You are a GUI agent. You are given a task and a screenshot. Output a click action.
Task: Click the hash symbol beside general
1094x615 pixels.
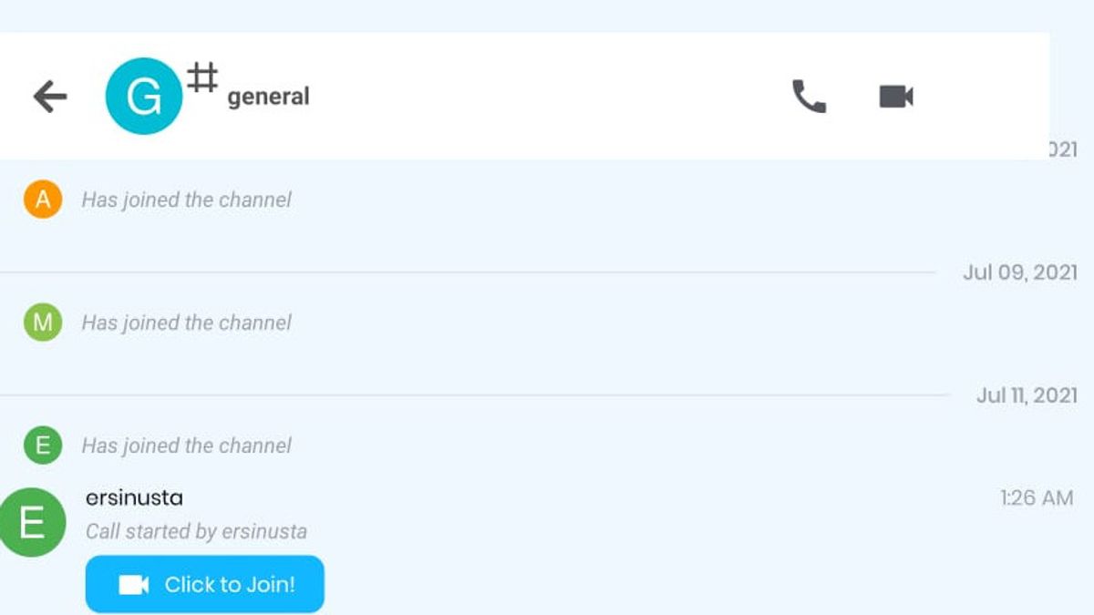tap(202, 77)
